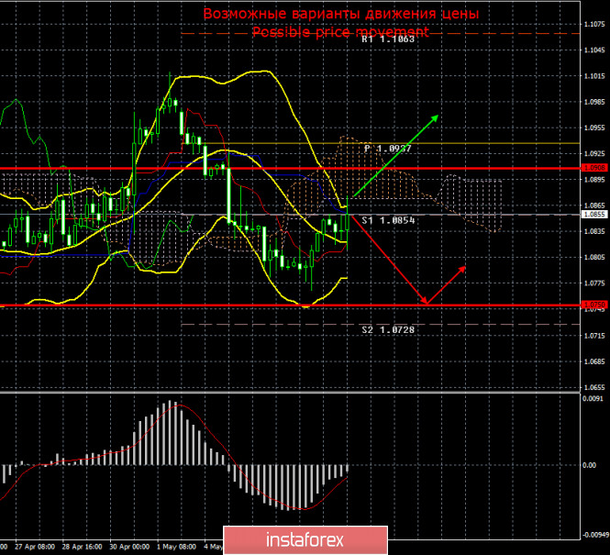Image resolution: width=610 pixels, height=555 pixels.
Task: Click the MACD 0.0091 scale label
Action: (x=592, y=398)
